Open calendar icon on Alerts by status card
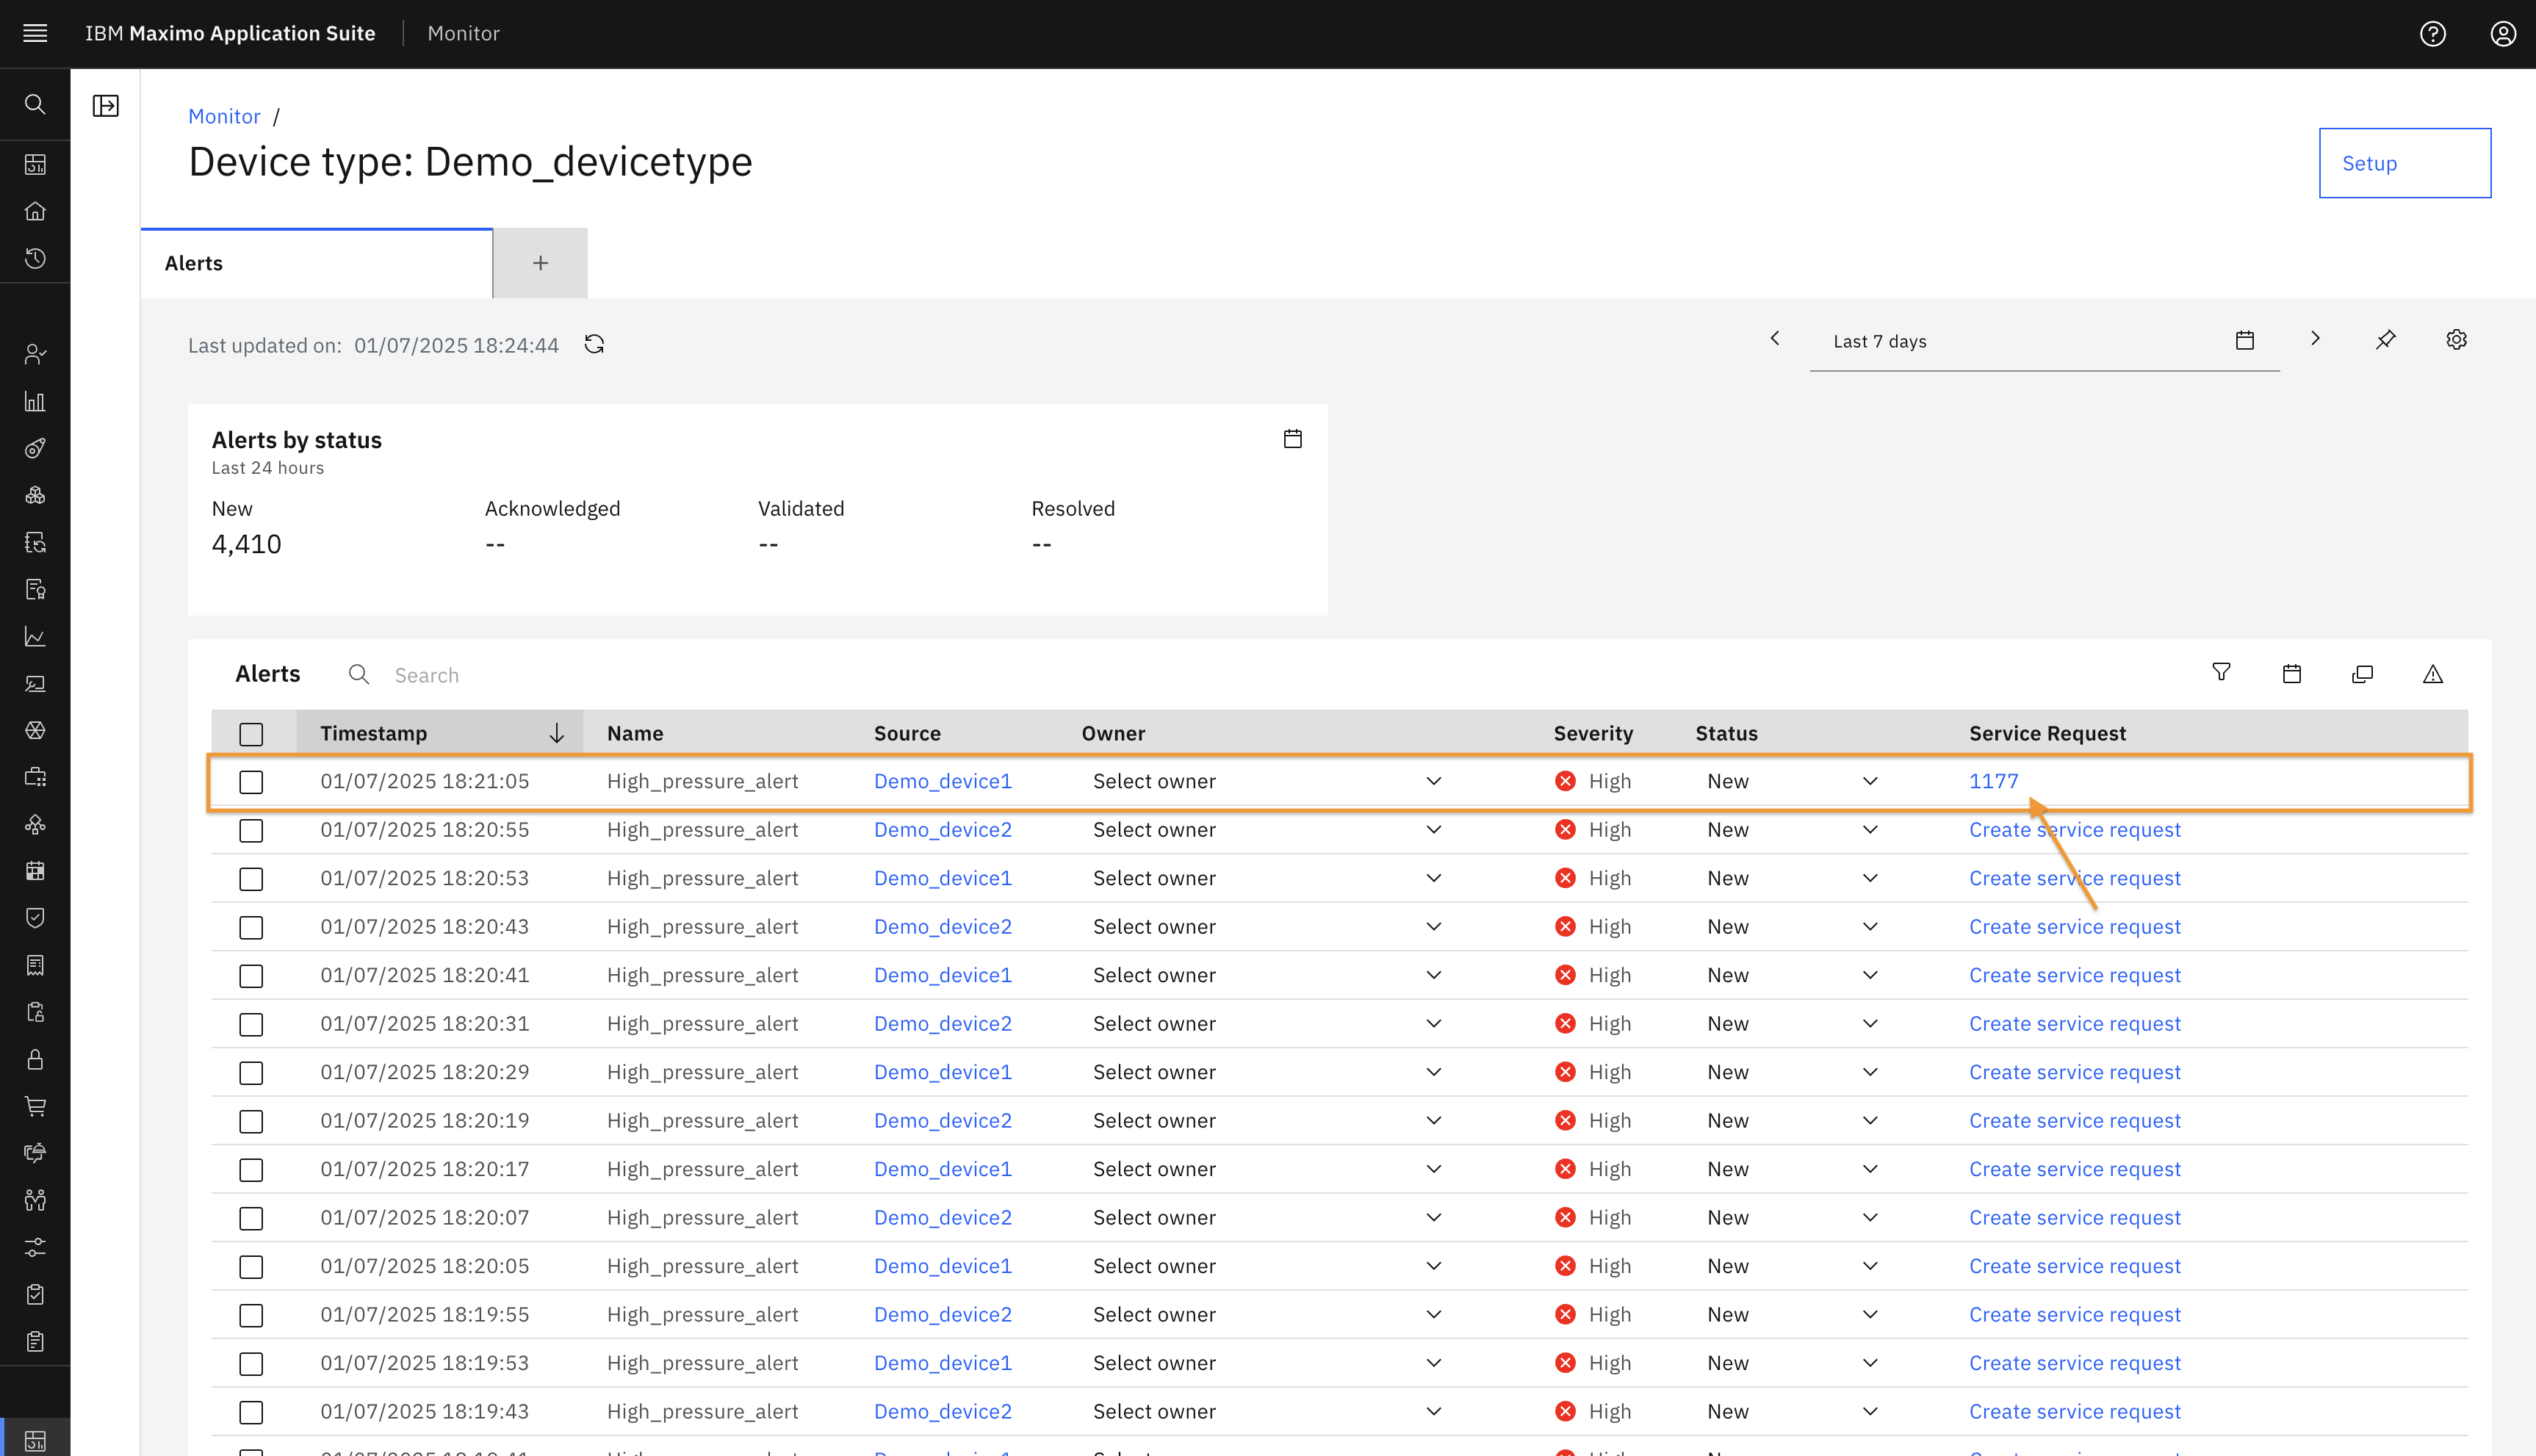Viewport: 2536px width, 1456px height. 1292,438
